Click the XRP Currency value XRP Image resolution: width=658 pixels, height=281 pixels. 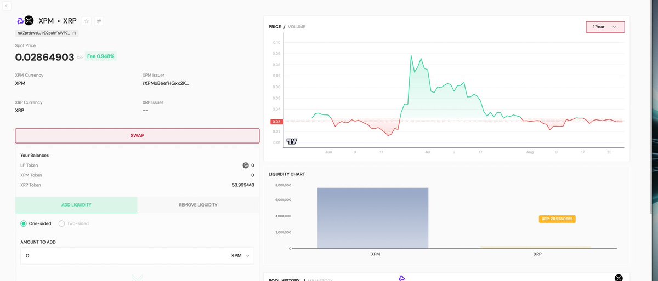[x=20, y=110]
